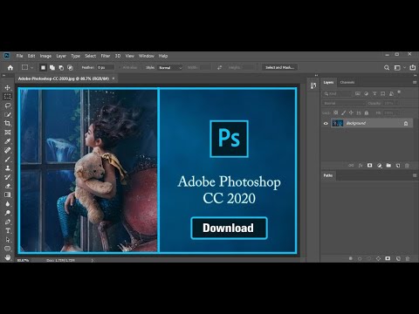Toggle Lock transparent pixels
This screenshot has width=419, height=314.
pyautogui.click(x=336, y=113)
